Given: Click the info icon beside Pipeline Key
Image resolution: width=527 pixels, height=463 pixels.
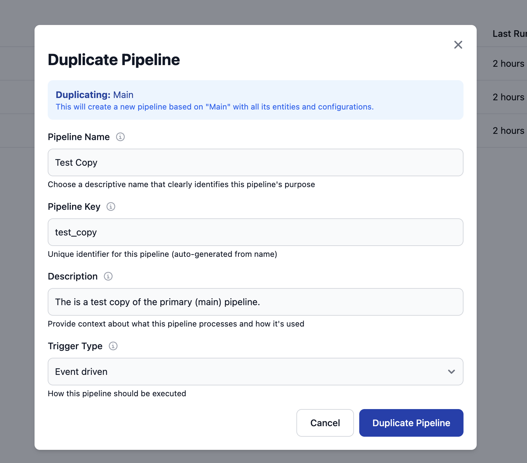Looking at the screenshot, I should point(111,207).
